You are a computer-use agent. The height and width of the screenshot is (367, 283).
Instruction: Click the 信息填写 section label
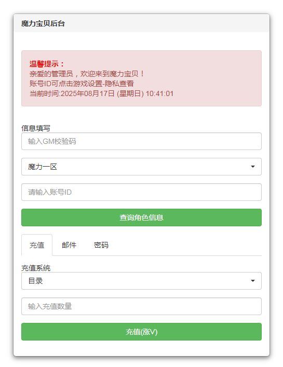coord(36,128)
